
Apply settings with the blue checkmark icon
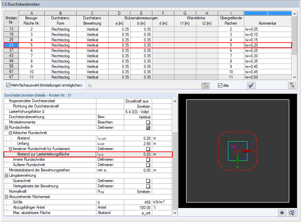click(x=251, y=85)
